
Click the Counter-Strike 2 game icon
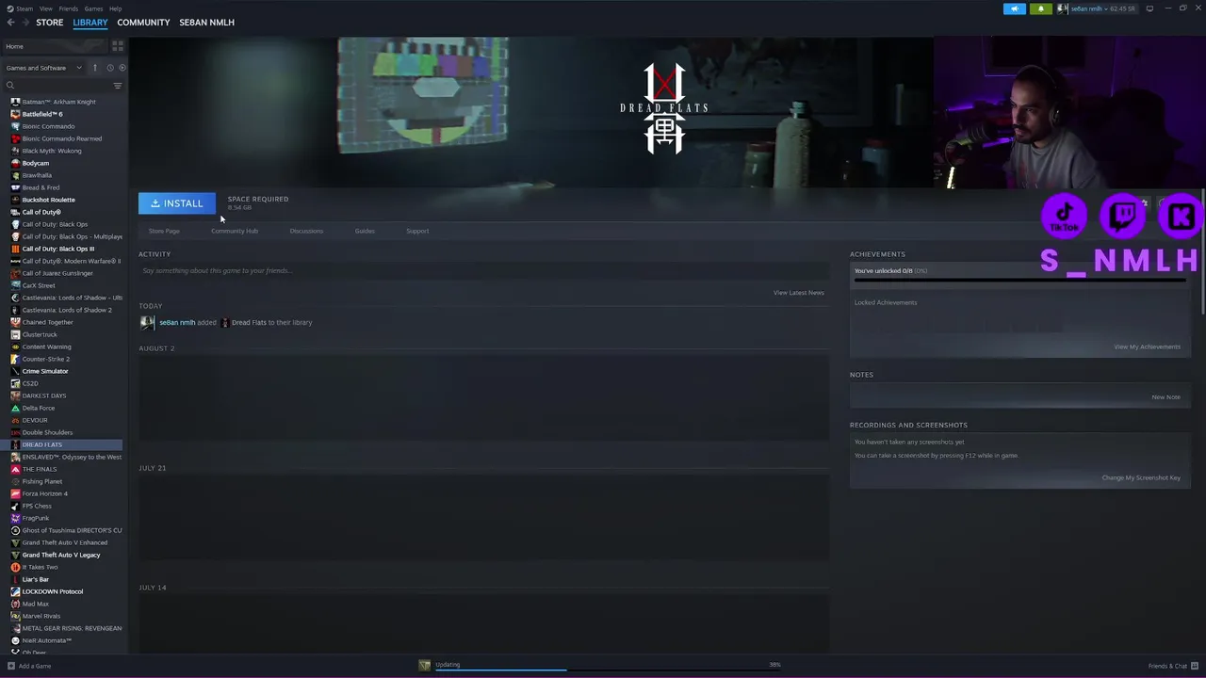tap(15, 359)
